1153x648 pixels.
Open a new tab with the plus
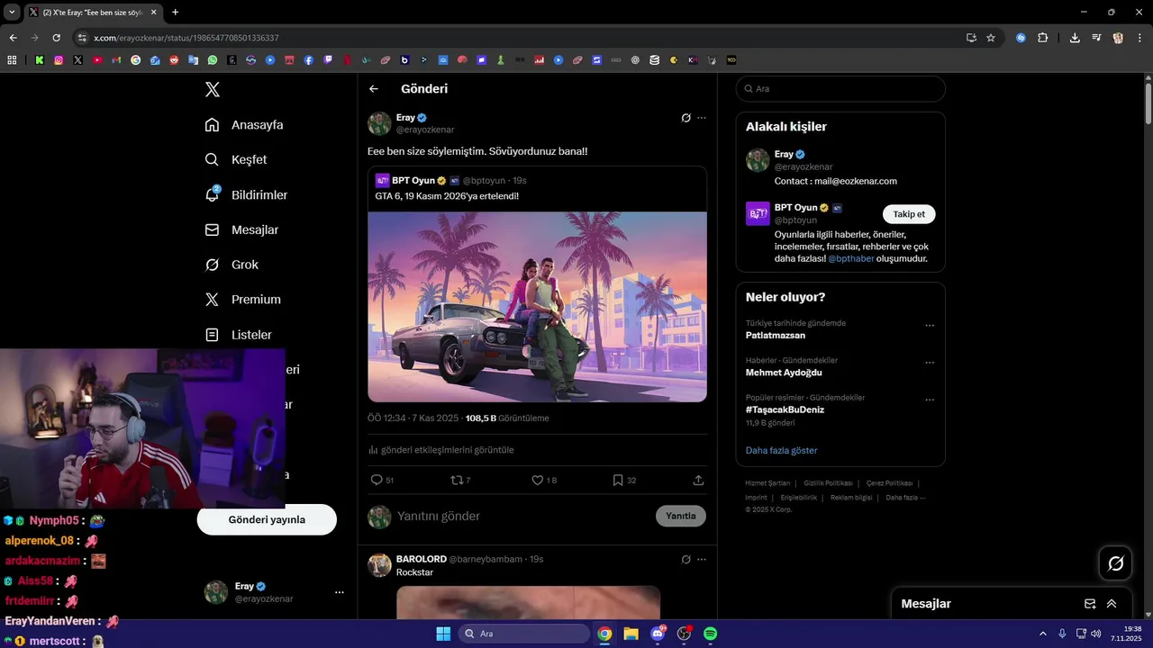tap(175, 12)
